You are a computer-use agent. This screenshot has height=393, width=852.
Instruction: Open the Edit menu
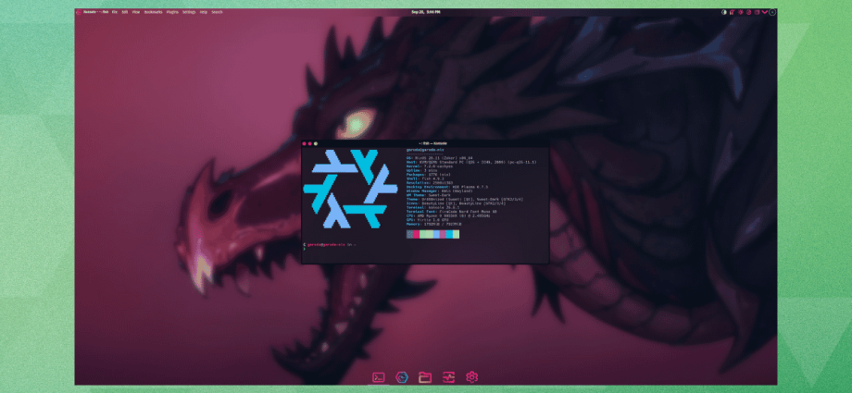(x=125, y=12)
